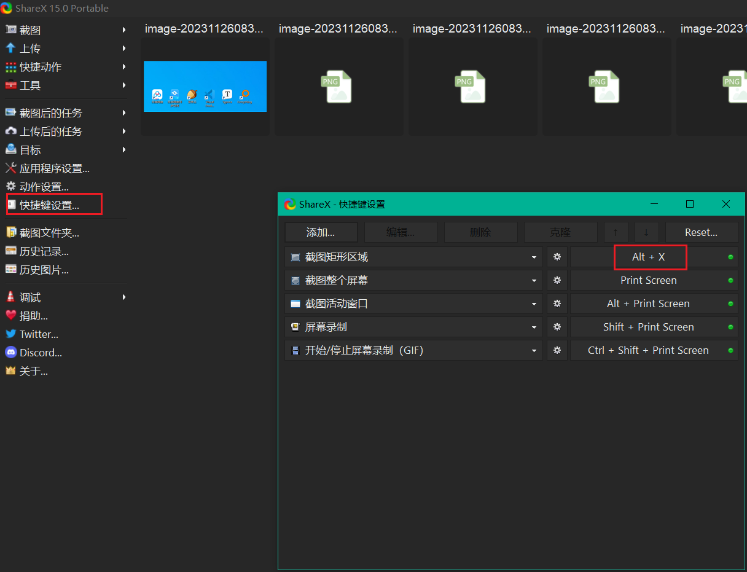
Task: Expand the 截图 submenu arrow
Action: coord(124,29)
